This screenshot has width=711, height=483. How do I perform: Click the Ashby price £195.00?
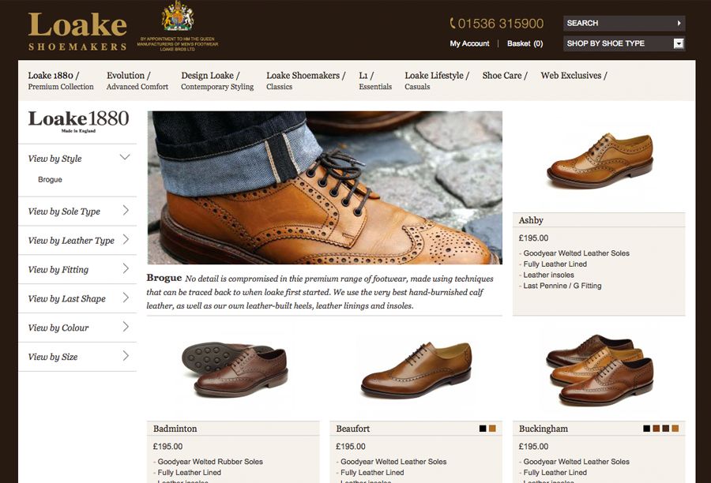(x=533, y=238)
